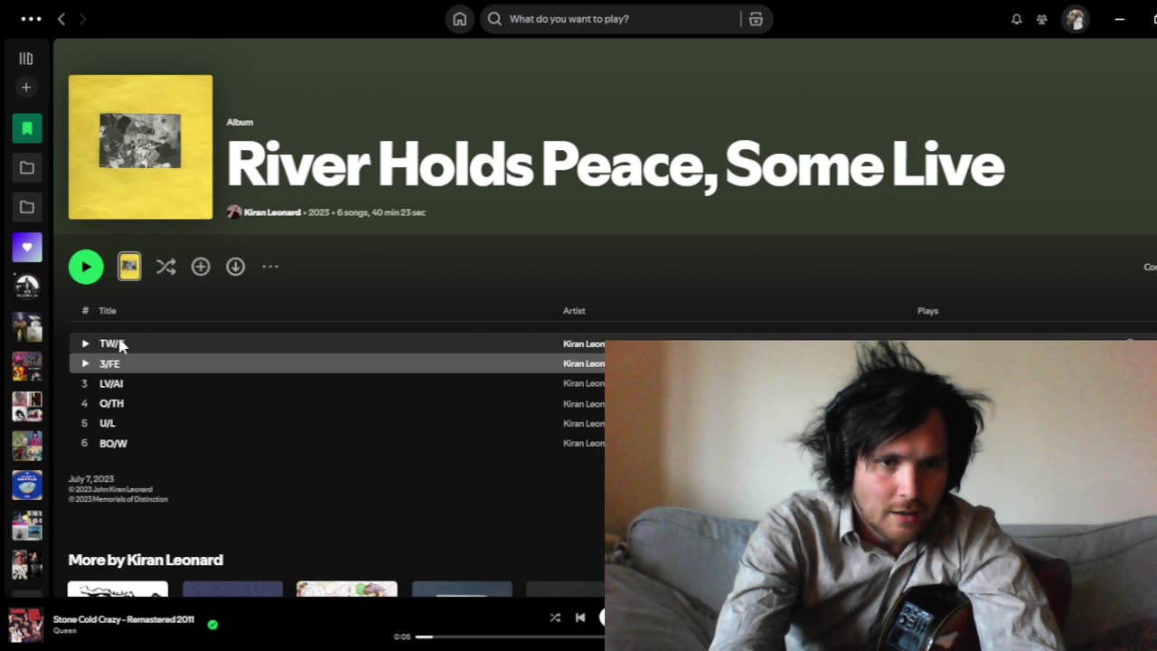The width and height of the screenshot is (1157, 651).
Task: Click the 0:05 elapsed time label
Action: 402,637
